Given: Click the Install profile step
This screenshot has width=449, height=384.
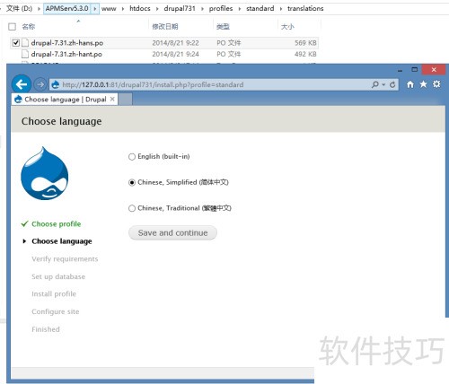Looking at the screenshot, I should 54,294.
